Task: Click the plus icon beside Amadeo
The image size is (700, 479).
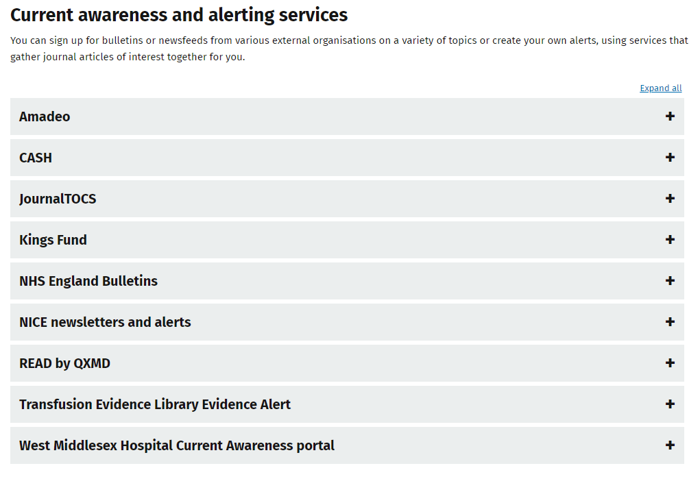Action: [670, 116]
